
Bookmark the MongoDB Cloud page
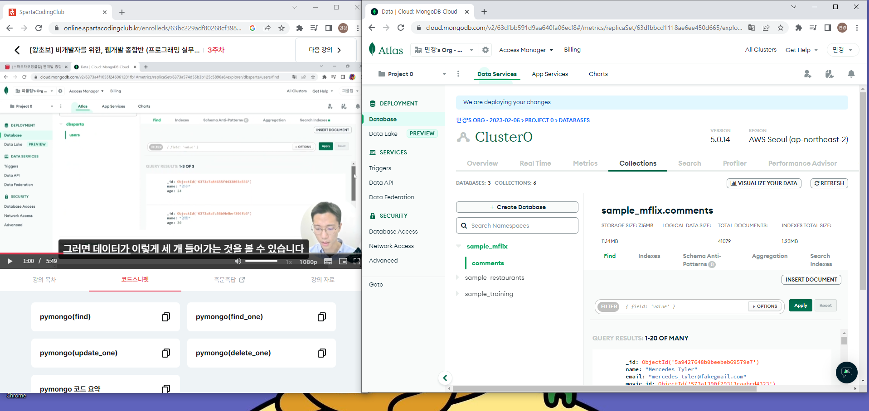coord(781,28)
